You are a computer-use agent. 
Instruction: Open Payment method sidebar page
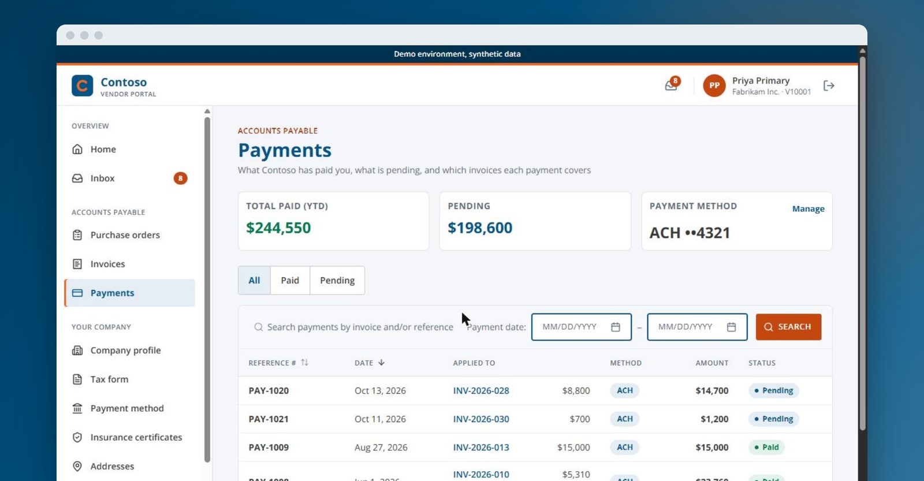coord(129,408)
